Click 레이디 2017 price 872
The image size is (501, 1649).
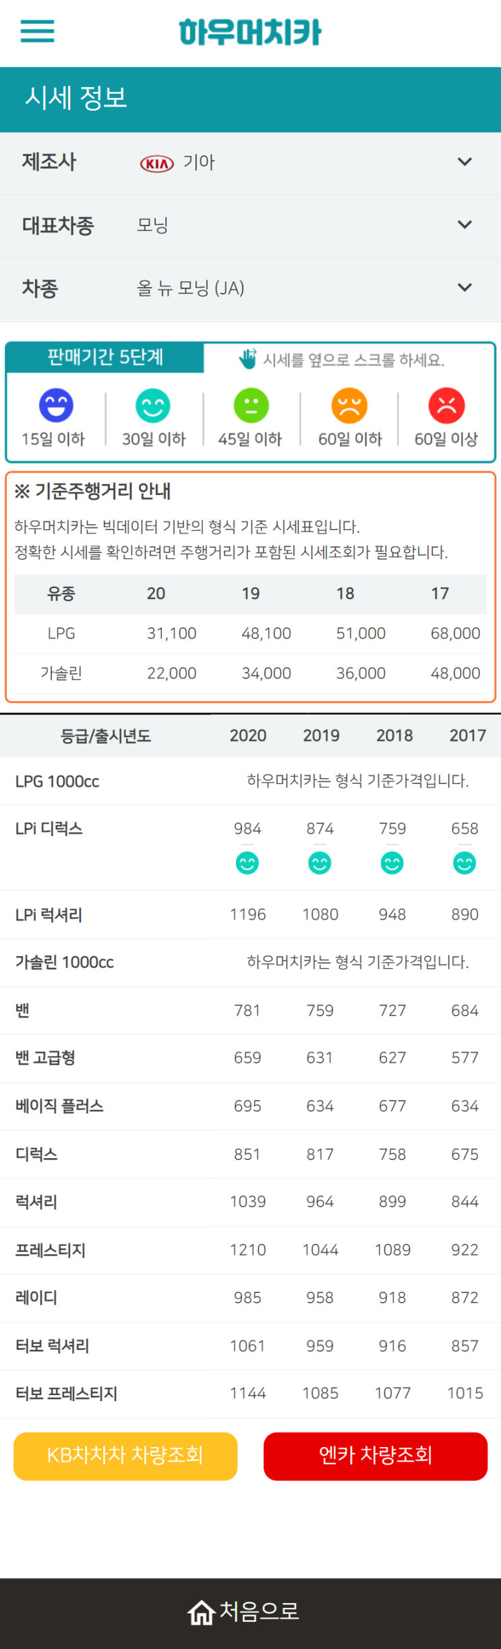(465, 1297)
